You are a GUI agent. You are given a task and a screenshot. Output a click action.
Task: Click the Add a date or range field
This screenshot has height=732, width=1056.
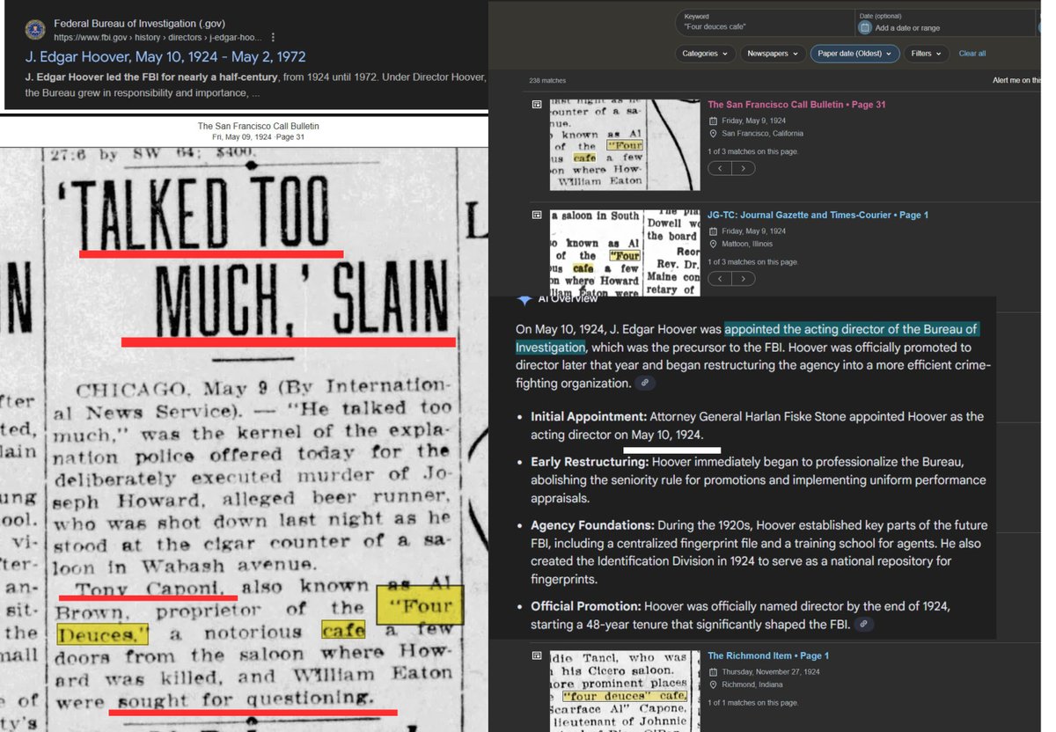pos(909,28)
